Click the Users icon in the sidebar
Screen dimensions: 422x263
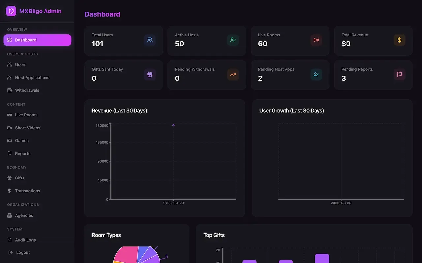9,65
